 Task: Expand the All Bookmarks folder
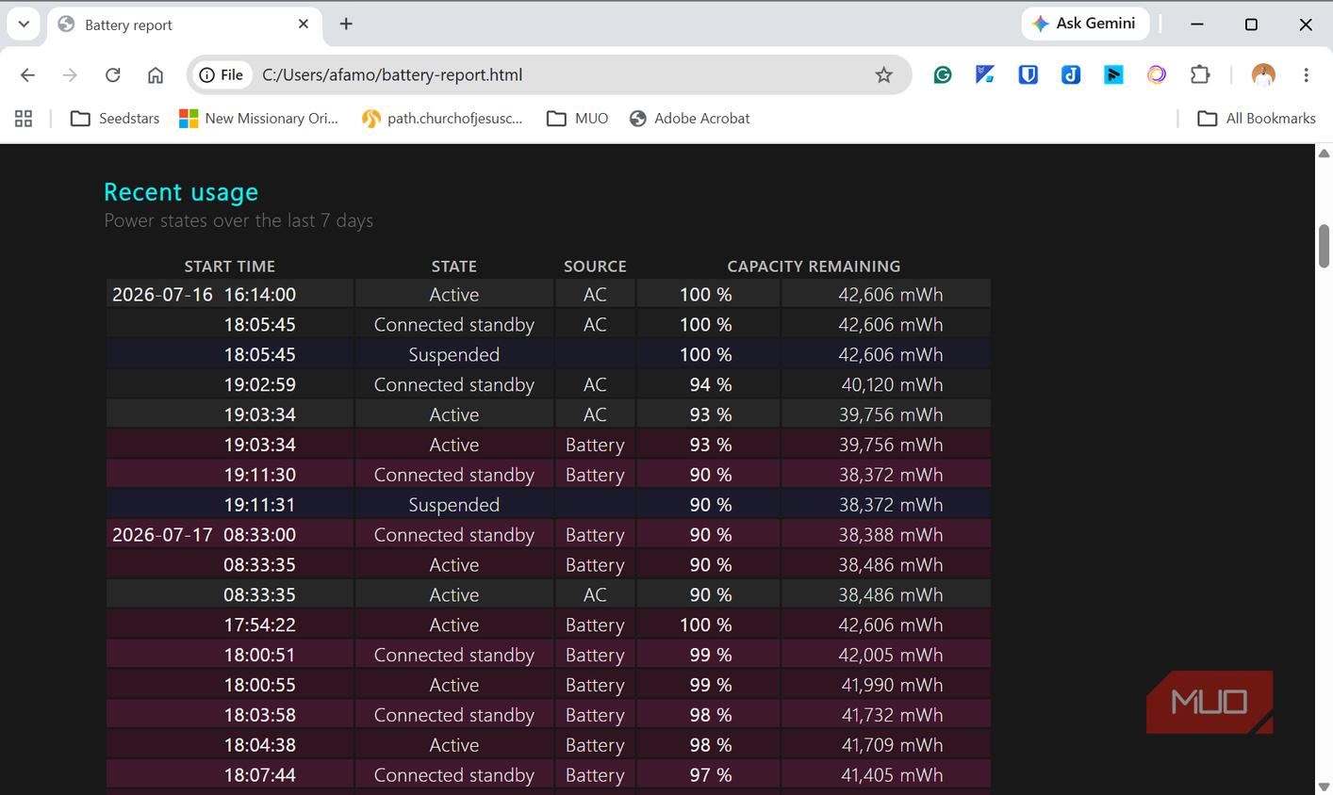tap(1257, 119)
